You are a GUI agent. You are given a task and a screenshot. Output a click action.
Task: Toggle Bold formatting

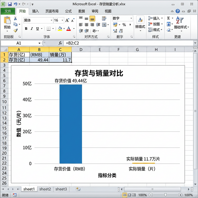[26, 29]
